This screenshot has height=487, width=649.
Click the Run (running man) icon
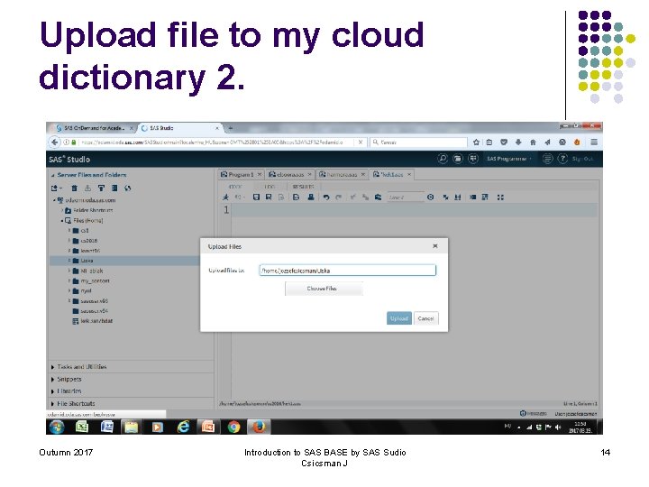point(226,198)
